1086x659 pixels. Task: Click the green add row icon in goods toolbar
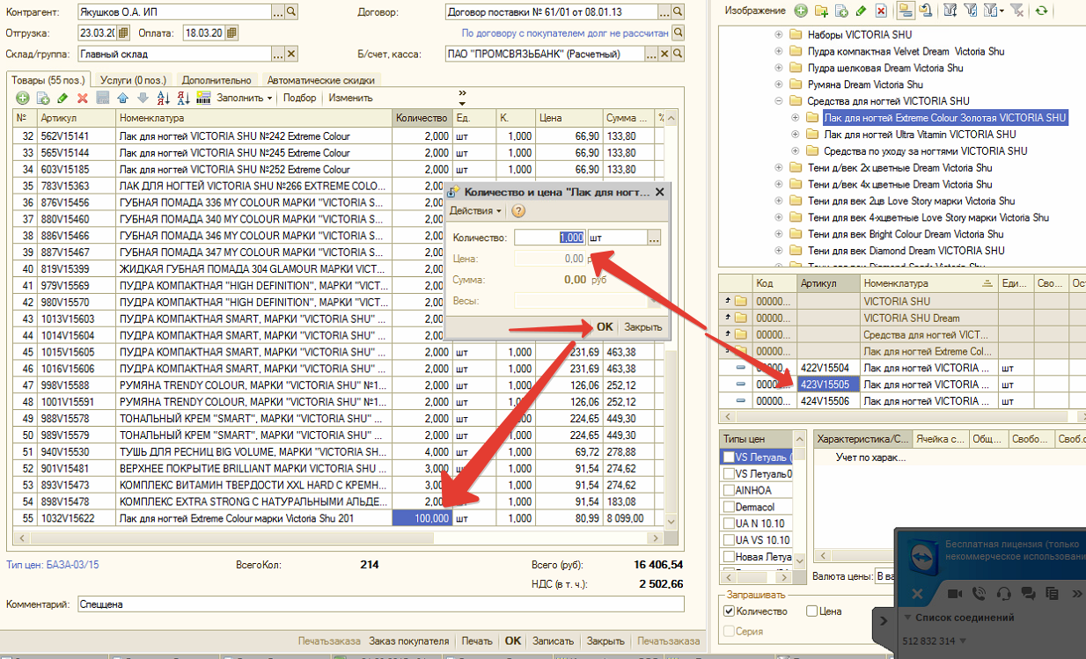(22, 98)
